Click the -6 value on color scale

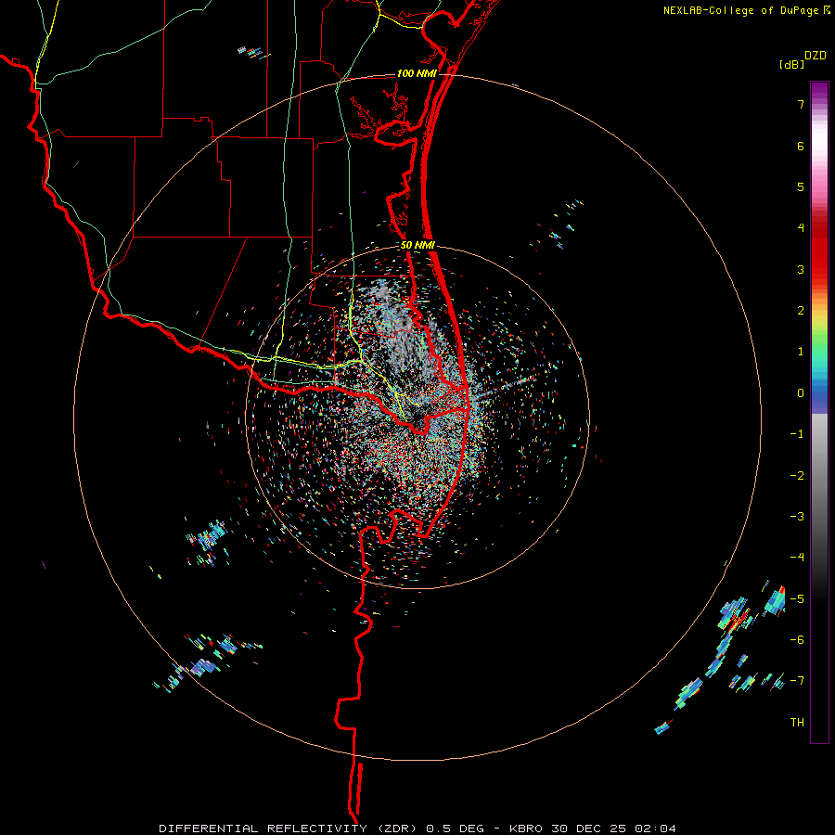[x=797, y=640]
